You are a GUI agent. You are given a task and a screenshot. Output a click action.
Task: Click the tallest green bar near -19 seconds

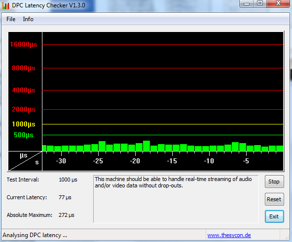point(146,146)
